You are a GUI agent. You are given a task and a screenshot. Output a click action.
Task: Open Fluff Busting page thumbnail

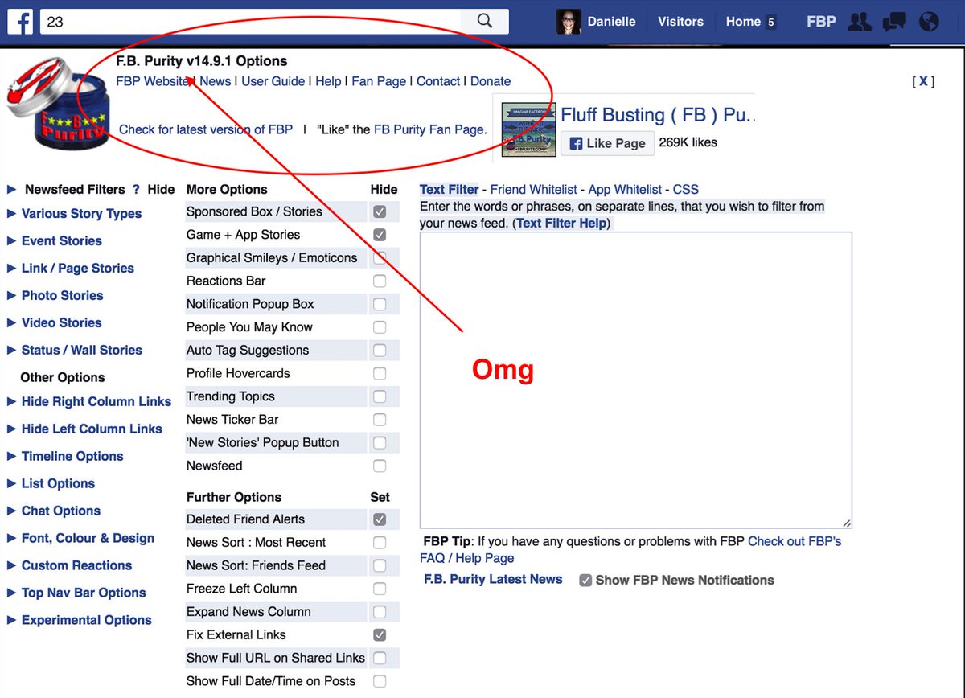pyautogui.click(x=528, y=129)
